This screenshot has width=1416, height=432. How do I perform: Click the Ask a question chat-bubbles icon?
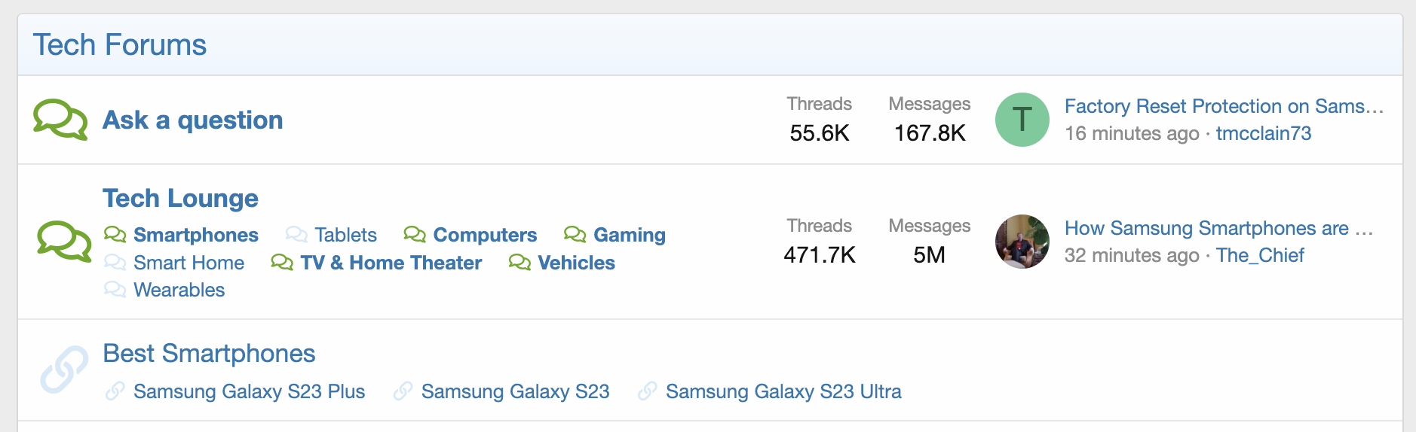point(60,120)
